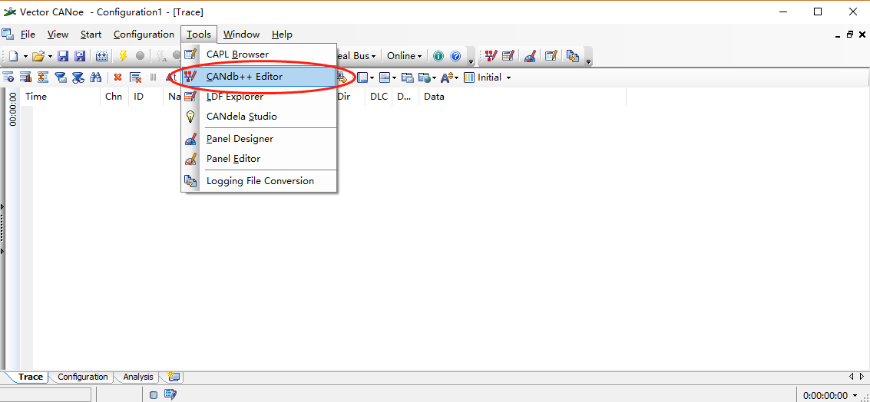The image size is (870, 402).
Task: Expand the New configuration dropdown arrow
Action: pos(25,57)
